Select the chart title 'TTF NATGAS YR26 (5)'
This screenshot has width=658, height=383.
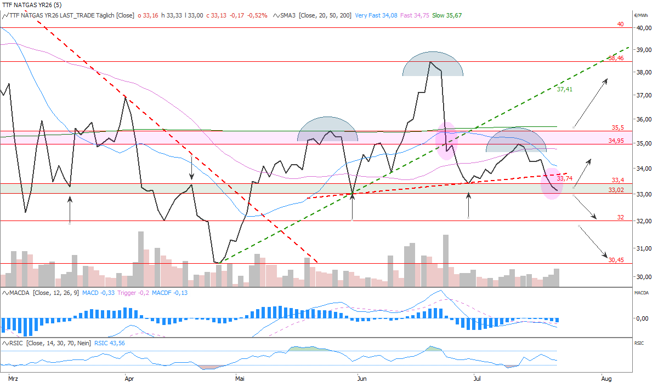(32, 5)
